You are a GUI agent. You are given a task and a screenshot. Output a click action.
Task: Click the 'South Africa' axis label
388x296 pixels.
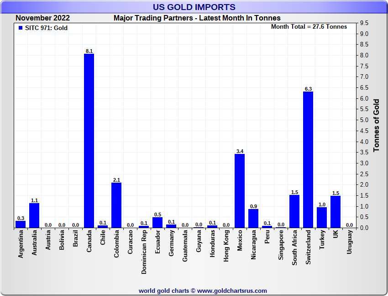click(294, 248)
